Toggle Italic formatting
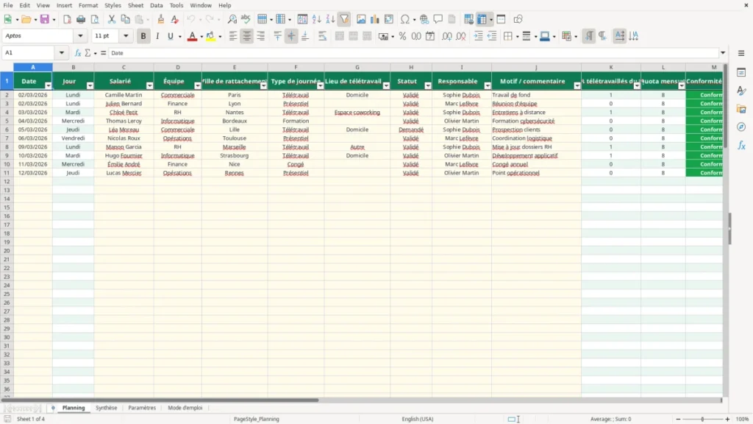Image resolution: width=753 pixels, height=424 pixels. pos(157,36)
